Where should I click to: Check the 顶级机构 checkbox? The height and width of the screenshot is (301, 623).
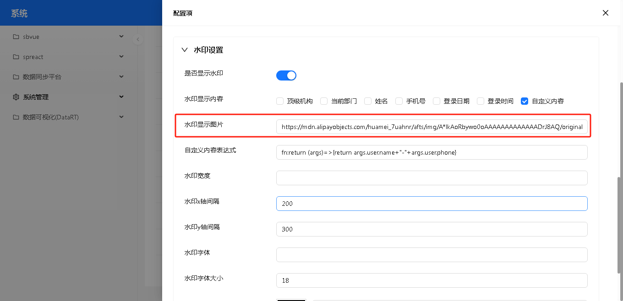pos(280,101)
